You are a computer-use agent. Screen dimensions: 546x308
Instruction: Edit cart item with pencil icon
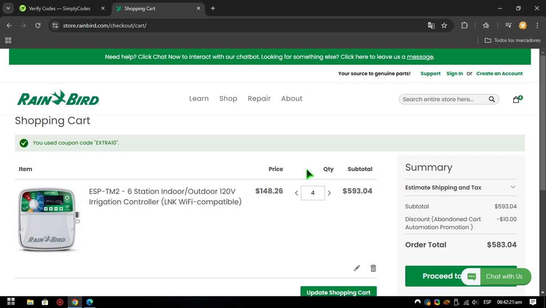(357, 268)
